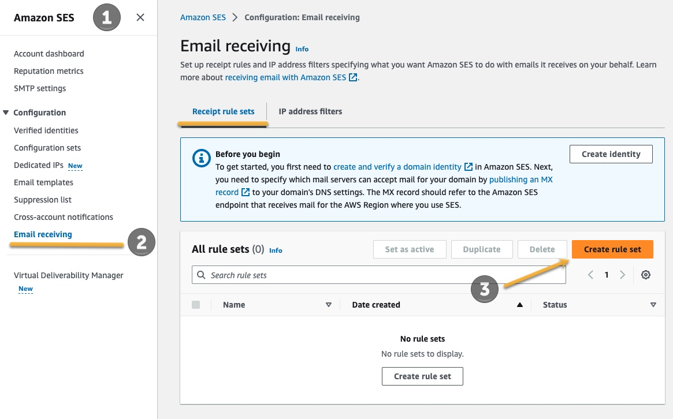Collapse the Configuration section triangle

coord(6,113)
